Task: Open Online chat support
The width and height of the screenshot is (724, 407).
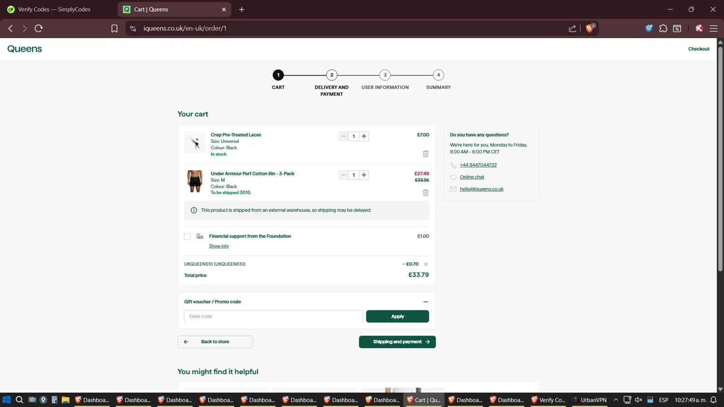Action: pos(472,177)
